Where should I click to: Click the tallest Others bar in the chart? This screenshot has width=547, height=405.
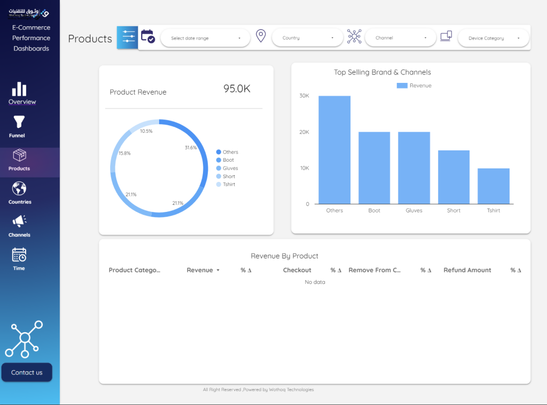tap(334, 150)
